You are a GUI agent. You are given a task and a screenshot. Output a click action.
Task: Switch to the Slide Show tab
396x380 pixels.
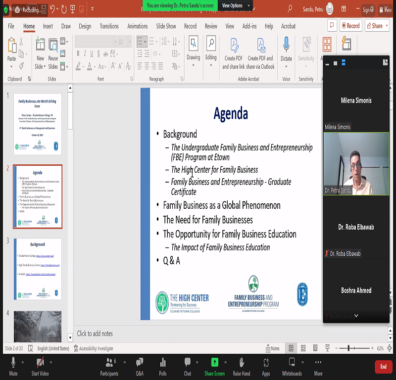point(166,26)
